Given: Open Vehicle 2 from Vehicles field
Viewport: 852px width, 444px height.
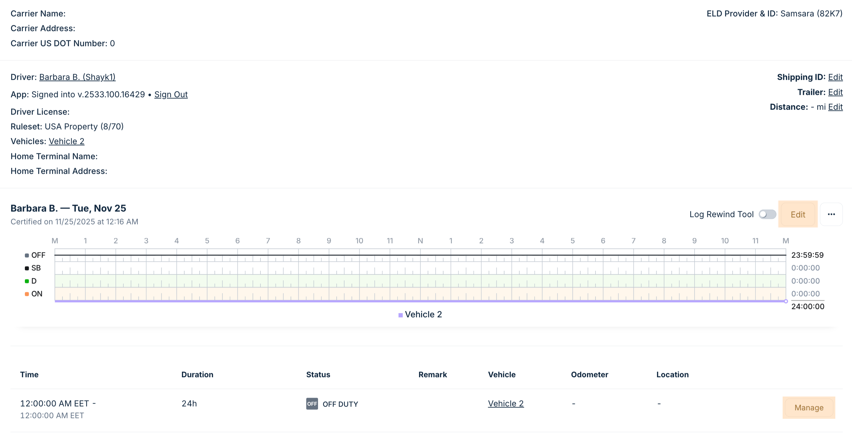Looking at the screenshot, I should 66,141.
